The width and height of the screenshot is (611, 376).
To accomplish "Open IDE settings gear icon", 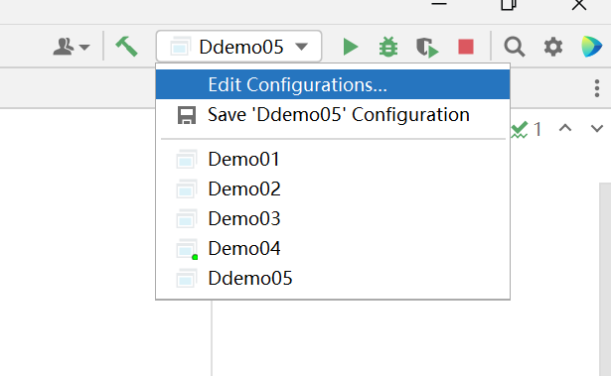I will [x=553, y=47].
